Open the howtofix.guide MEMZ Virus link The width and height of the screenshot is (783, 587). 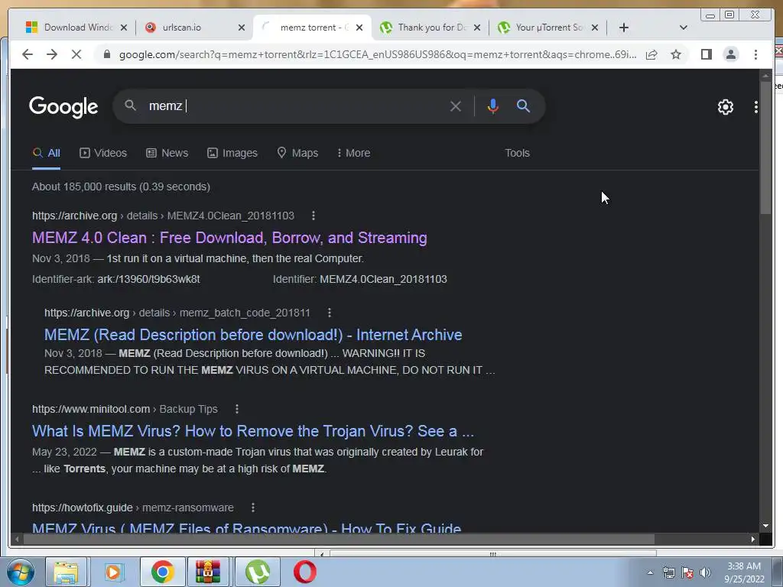tap(247, 527)
